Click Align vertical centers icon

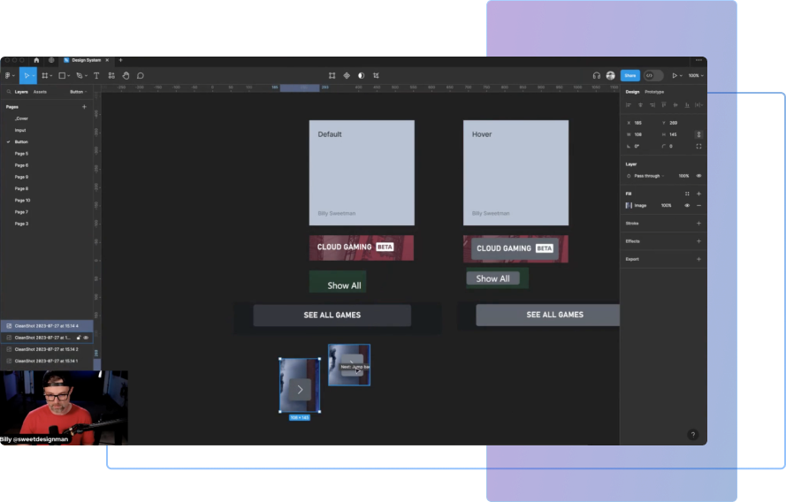pyautogui.click(x=675, y=105)
